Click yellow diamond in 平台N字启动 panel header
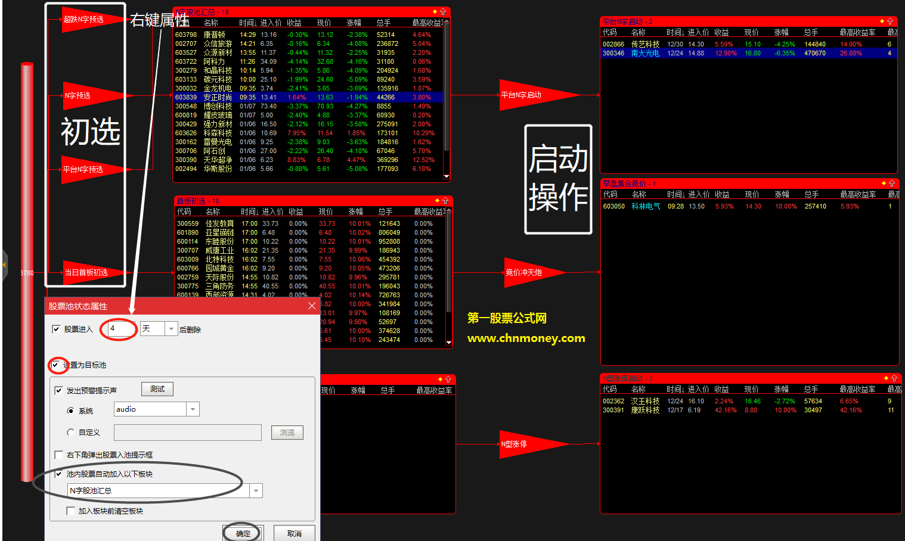Image resolution: width=905 pixels, height=541 pixels. pyautogui.click(x=882, y=21)
